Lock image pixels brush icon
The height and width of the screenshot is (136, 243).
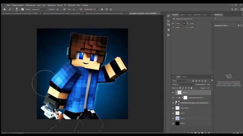183,88
